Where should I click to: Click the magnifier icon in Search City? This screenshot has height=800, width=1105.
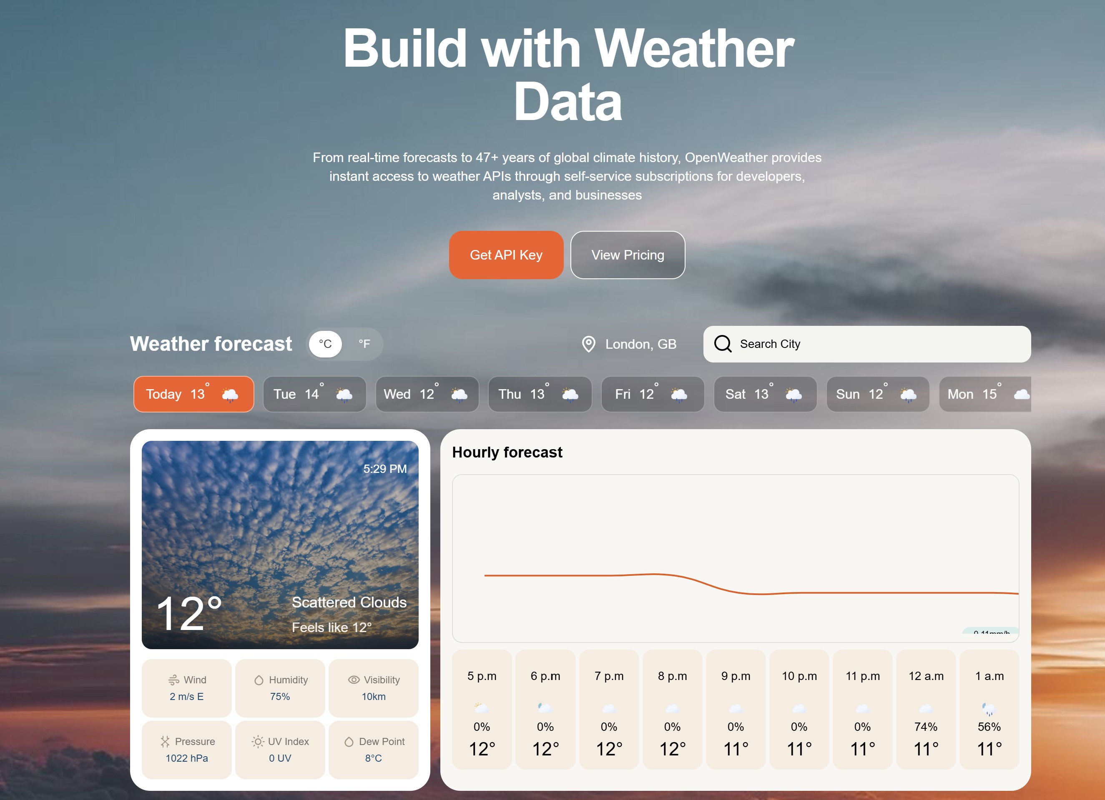point(723,344)
